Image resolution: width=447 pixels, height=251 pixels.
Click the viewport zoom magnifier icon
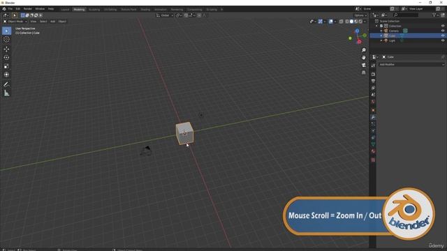point(363,50)
